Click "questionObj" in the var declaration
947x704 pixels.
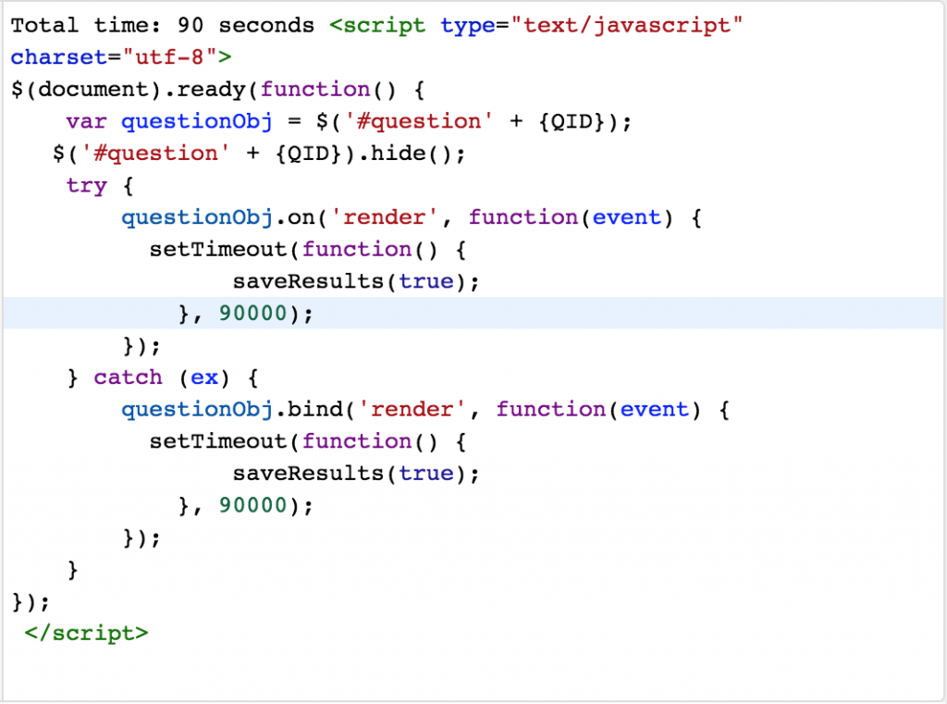click(x=197, y=121)
